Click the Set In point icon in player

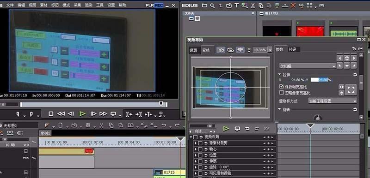coord(18,114)
